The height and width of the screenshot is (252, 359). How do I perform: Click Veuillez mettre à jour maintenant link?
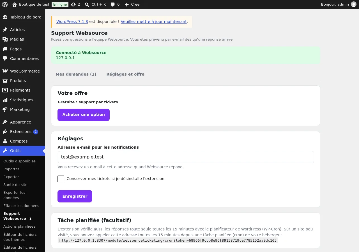coord(154,22)
